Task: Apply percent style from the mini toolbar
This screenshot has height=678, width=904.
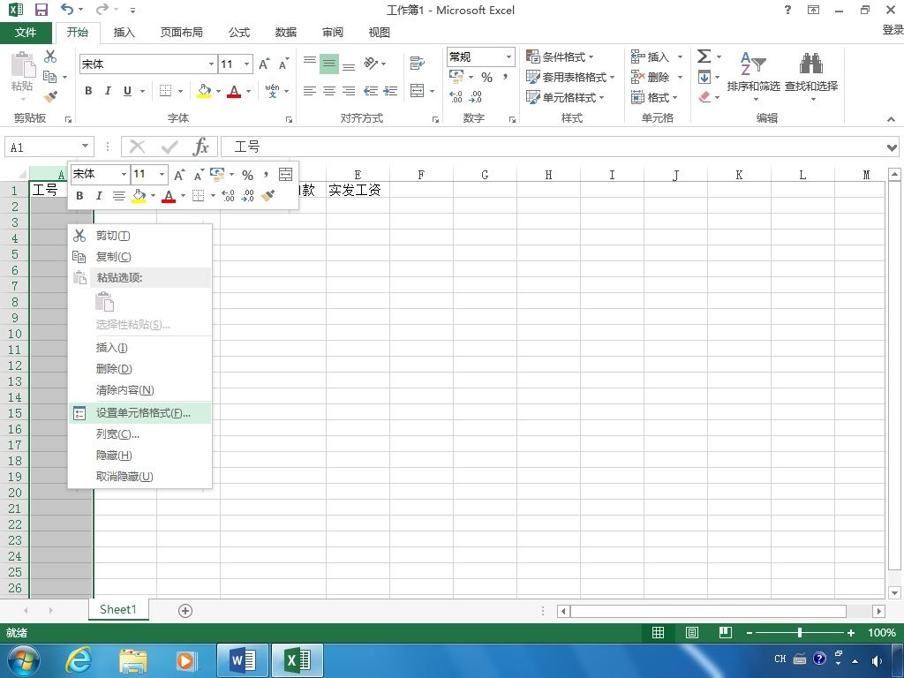Action: 248,175
